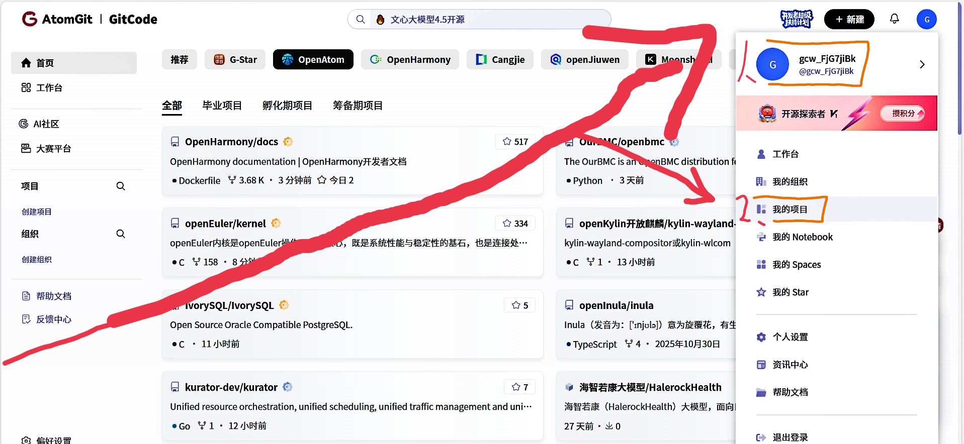The image size is (964, 444).
Task: Select the G-Star category chip
Action: 235,59
